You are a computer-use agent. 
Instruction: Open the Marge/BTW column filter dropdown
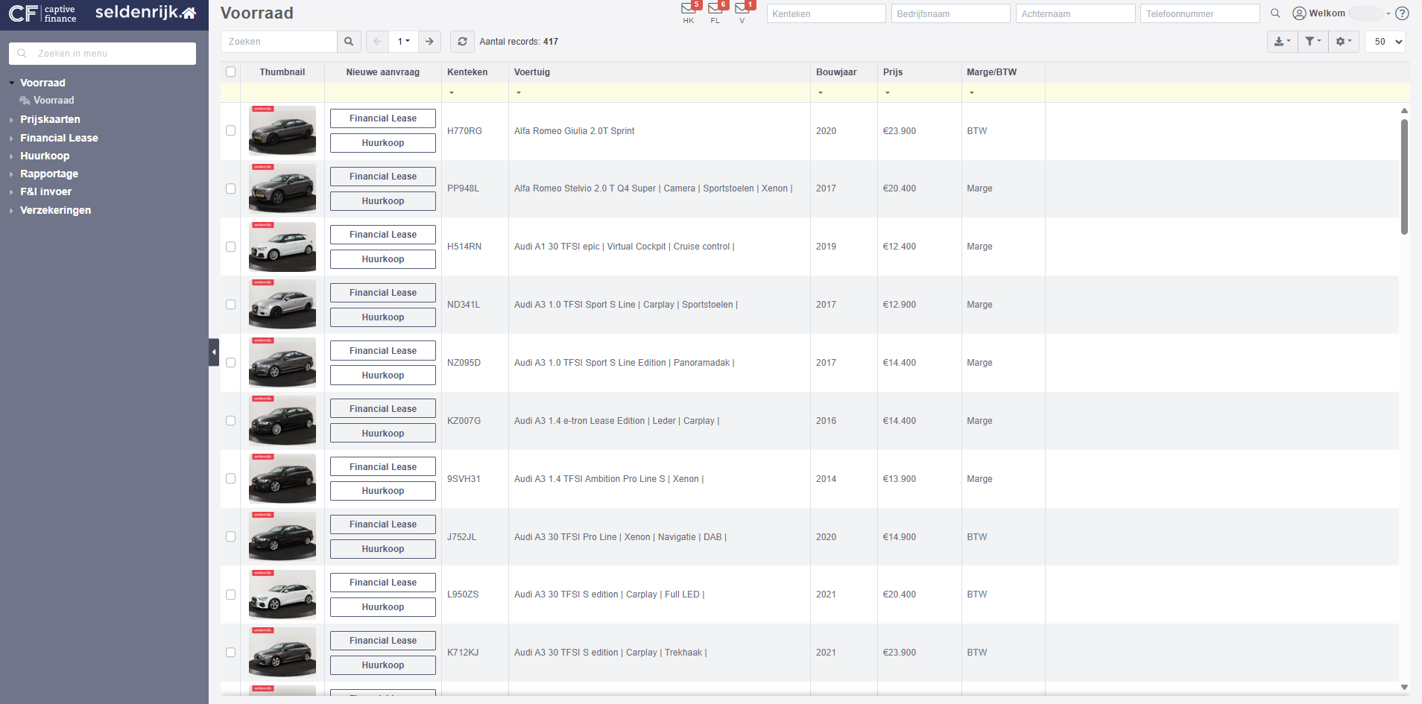click(972, 93)
